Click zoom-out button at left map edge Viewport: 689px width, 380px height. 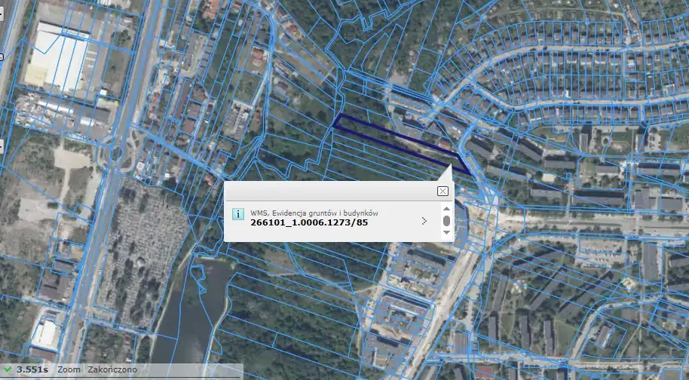click(2, 145)
